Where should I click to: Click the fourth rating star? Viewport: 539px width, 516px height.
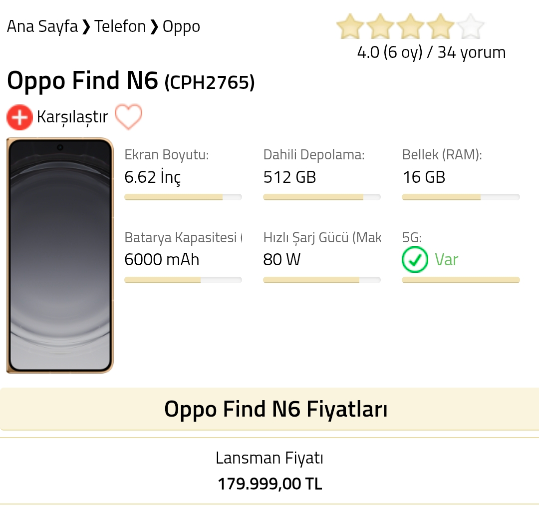tap(441, 26)
